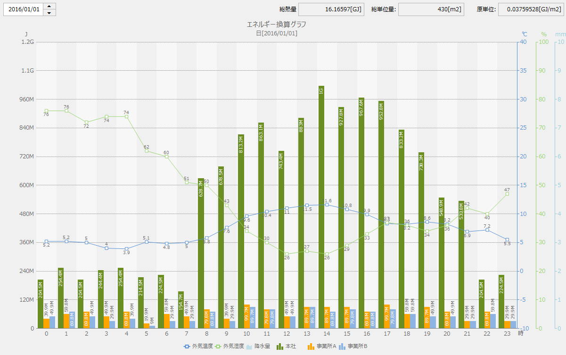Click the 外気温度 blue line legend icon
The height and width of the screenshot is (355, 566).
tap(187, 347)
